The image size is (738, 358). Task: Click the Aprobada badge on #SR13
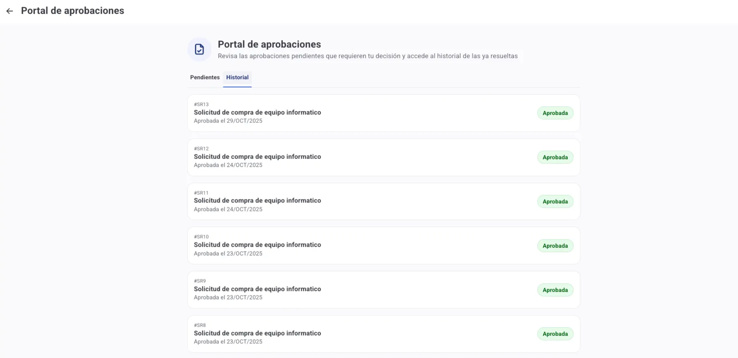555,113
